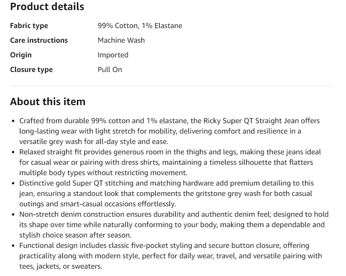Click the bullet dot before "Crafted from durable"
The width and height of the screenshot is (346, 276).
[14, 121]
